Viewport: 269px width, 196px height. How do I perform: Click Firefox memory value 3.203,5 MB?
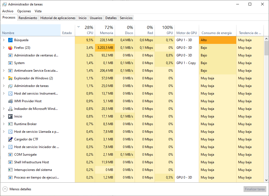105,48
